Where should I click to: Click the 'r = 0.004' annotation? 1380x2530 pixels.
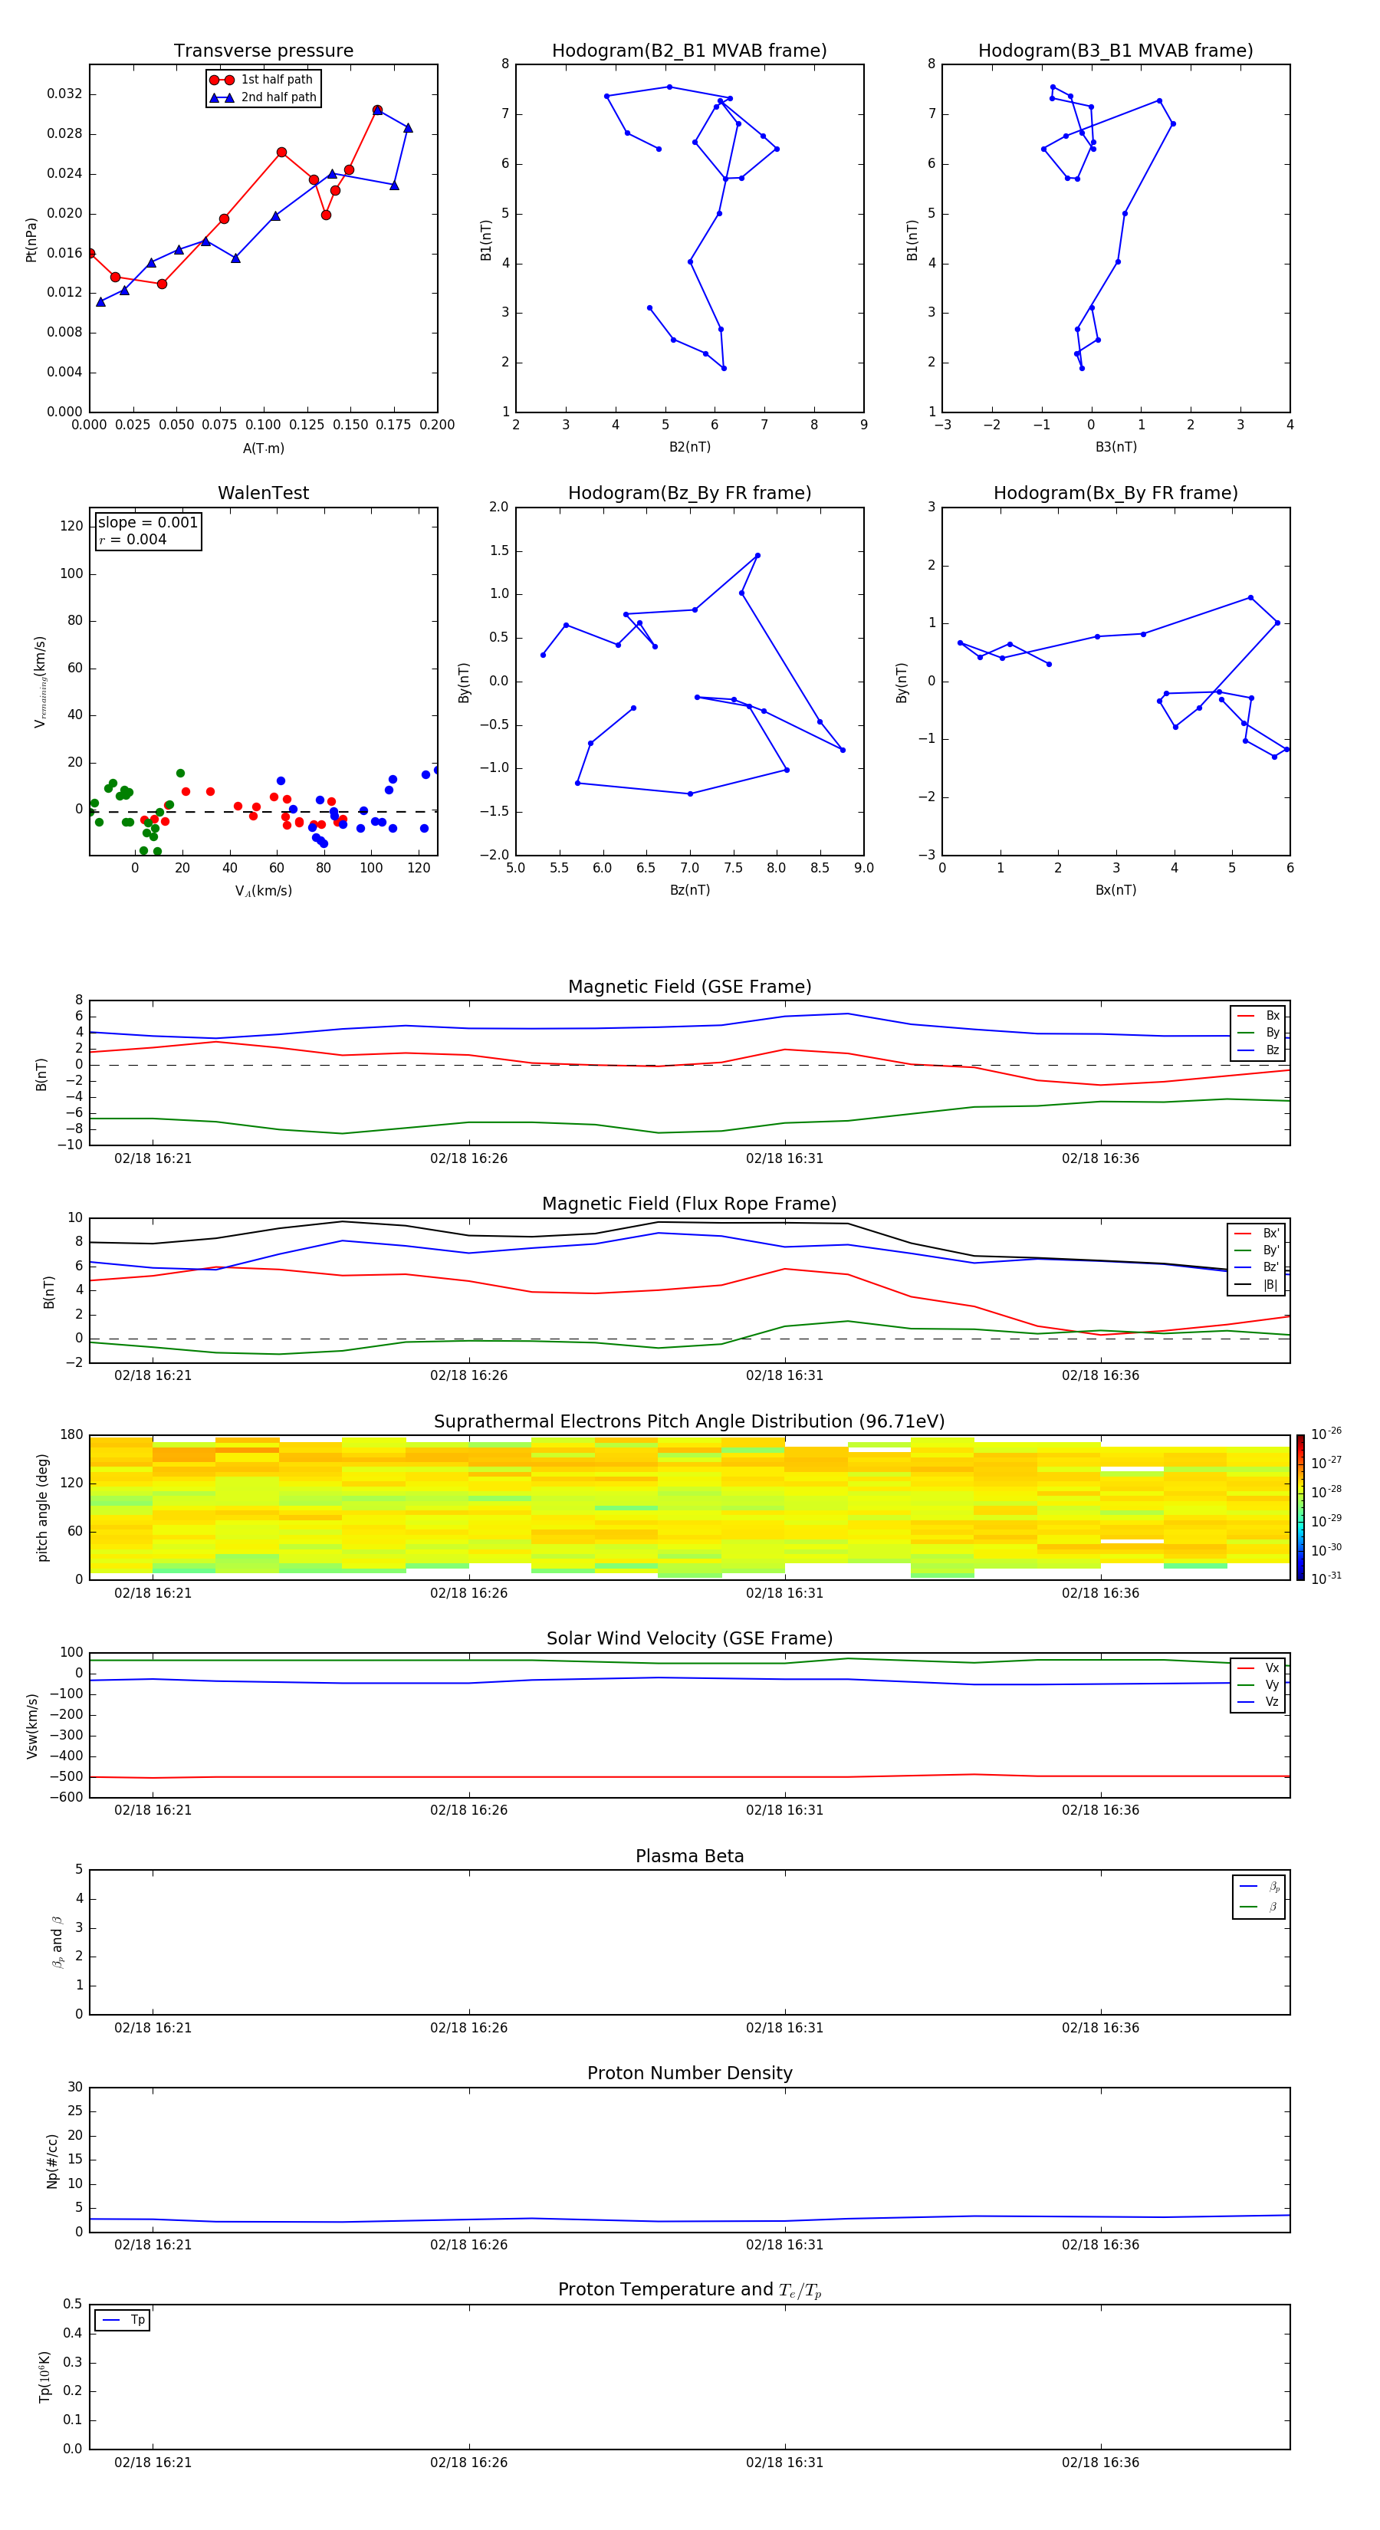133,539
